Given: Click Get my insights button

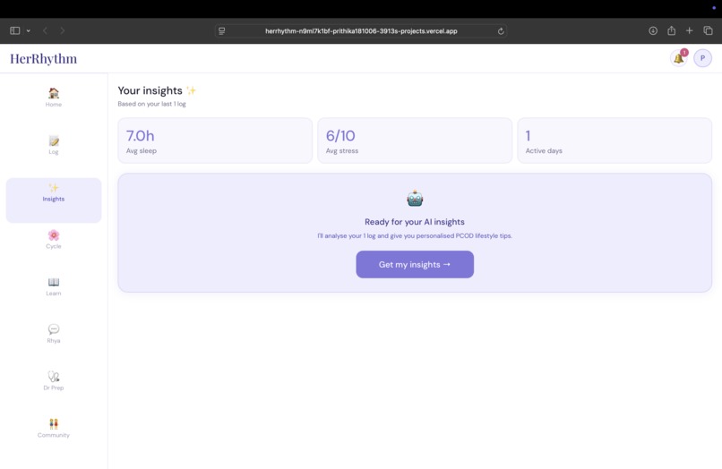Looking at the screenshot, I should [x=415, y=264].
